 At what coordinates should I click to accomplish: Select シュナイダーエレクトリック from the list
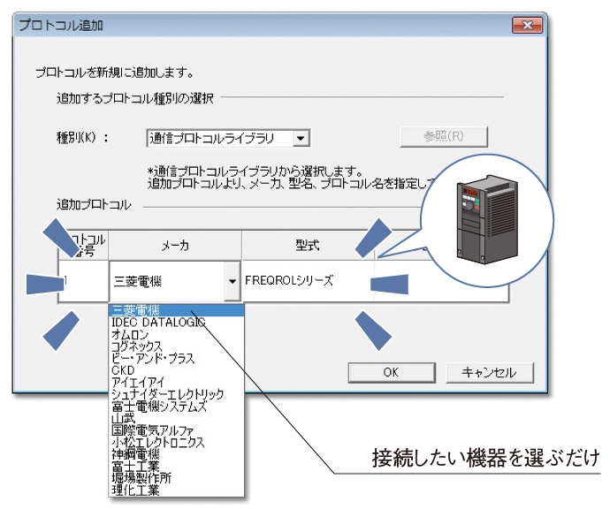pyautogui.click(x=167, y=394)
